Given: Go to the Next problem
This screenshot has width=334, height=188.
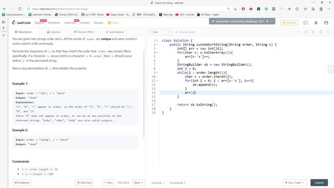Looking at the screenshot, I should coord(138,183).
